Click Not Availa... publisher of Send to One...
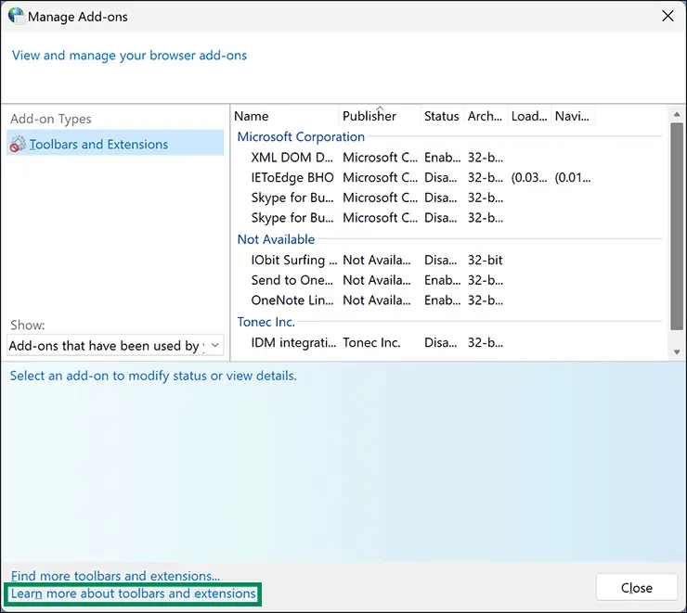687x613 pixels. (x=376, y=279)
